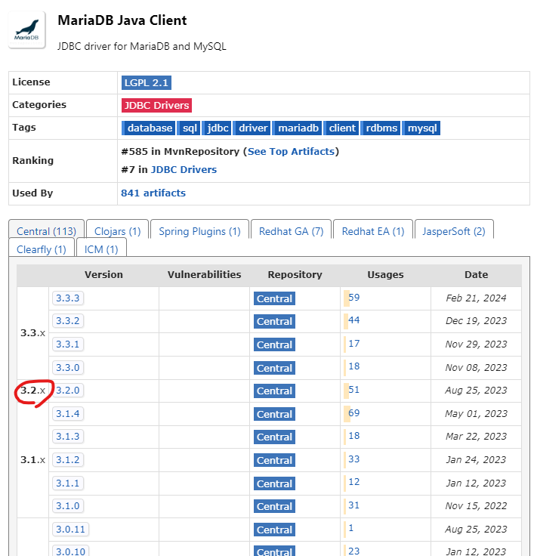
Task: Click the Vulnerabilities column header
Action: point(204,274)
